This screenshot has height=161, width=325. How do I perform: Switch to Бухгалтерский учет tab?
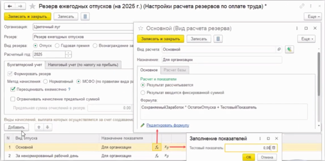[x=25, y=65]
